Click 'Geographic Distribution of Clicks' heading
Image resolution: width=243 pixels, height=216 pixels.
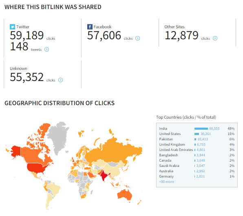click(x=60, y=103)
